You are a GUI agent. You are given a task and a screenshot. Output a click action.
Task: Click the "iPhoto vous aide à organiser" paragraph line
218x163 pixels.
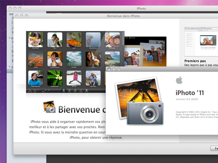(68, 122)
